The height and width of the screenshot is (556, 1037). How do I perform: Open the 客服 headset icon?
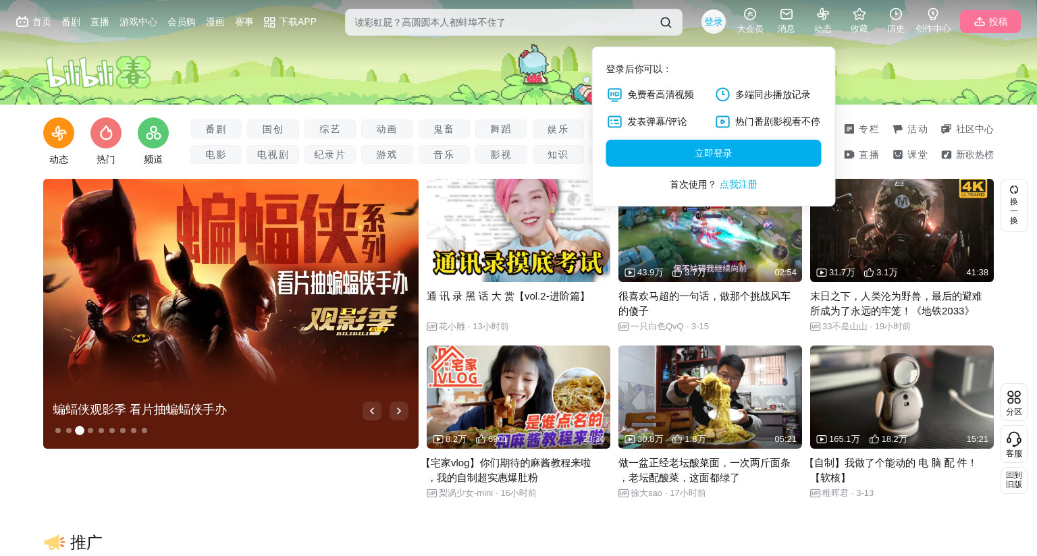(1013, 444)
